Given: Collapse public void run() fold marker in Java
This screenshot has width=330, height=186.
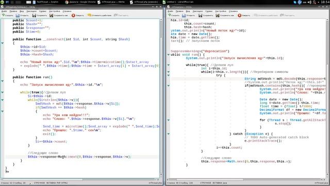Looking at the screenshot, I should coord(169,55).
